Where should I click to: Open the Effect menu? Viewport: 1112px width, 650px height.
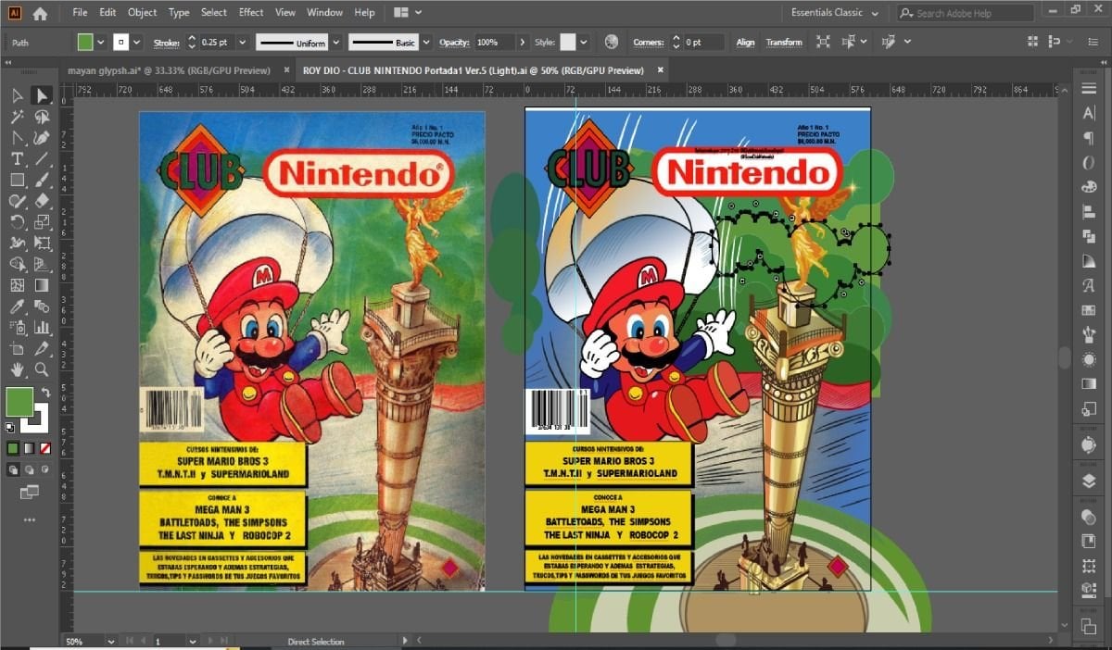[x=250, y=13]
